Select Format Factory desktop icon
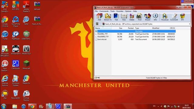 [26, 96]
